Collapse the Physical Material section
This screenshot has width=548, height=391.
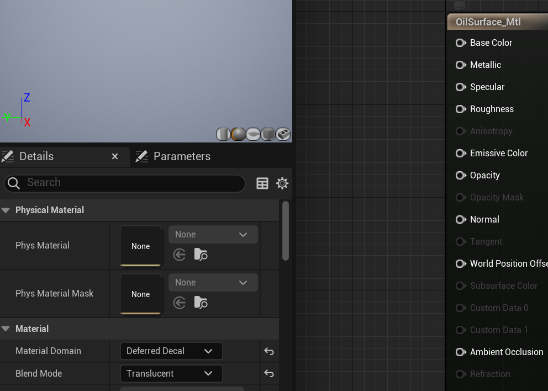(6, 210)
